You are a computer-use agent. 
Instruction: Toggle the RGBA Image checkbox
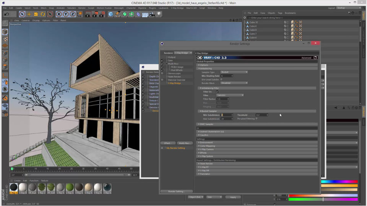(x=162, y=67)
